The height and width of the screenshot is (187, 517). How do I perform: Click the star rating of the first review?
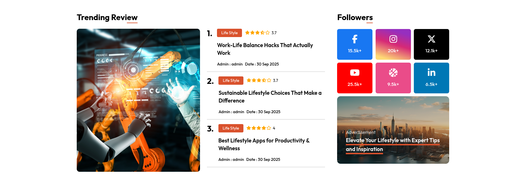pyautogui.click(x=257, y=33)
